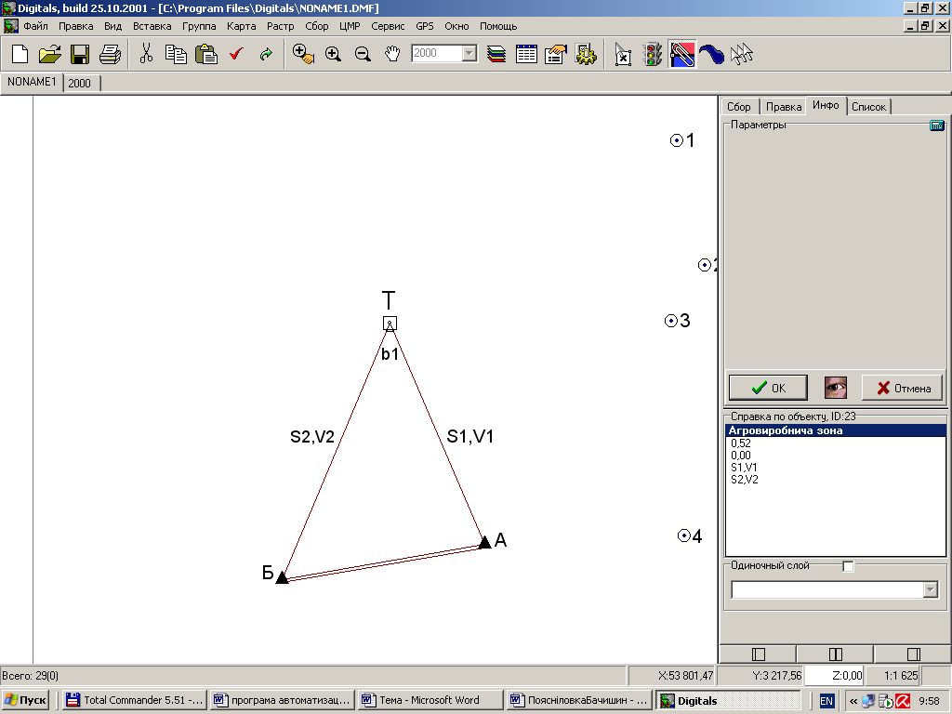Switch to Тема - Microsoft Word taskbar button
Screen dimensions: 952x714
[430, 701]
